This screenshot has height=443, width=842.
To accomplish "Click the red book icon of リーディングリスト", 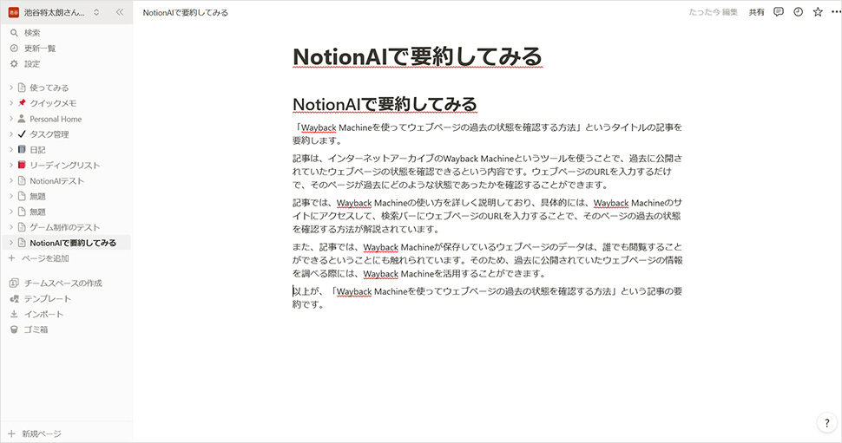I will tap(22, 166).
